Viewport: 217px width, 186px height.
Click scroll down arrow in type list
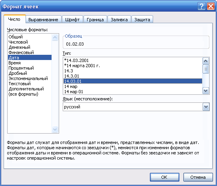click(x=206, y=91)
